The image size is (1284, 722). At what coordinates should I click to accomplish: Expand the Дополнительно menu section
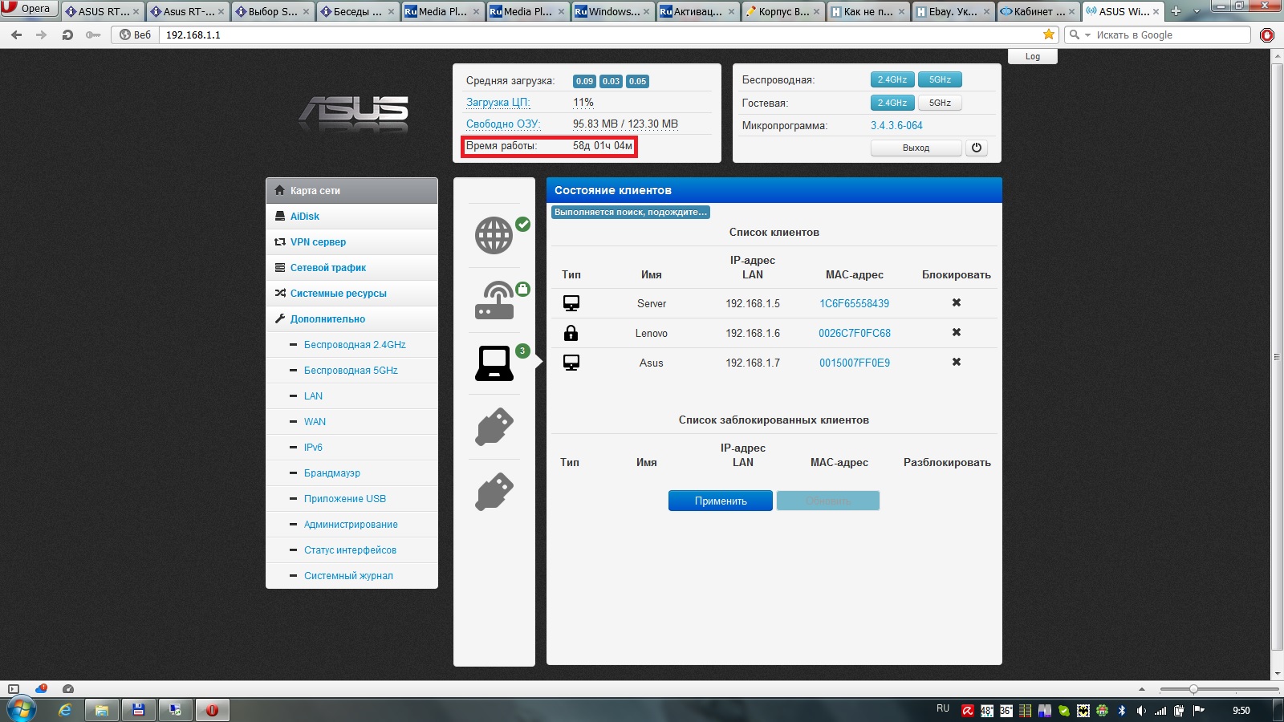pyautogui.click(x=327, y=319)
